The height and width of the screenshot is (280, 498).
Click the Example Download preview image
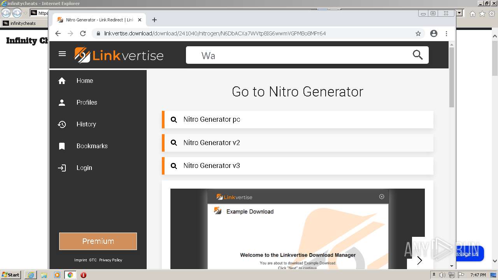pos(298,229)
